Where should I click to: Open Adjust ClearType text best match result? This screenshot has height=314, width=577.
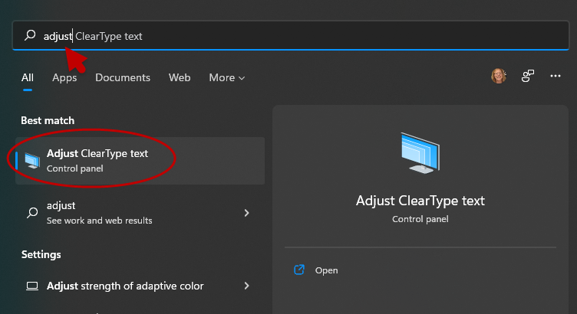click(140, 161)
